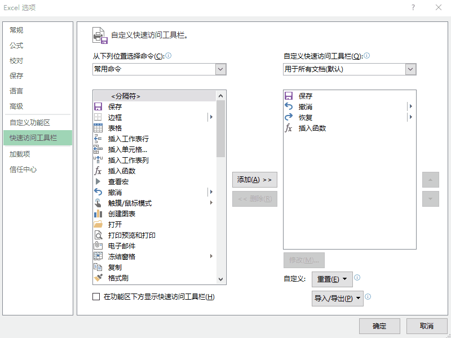The width and height of the screenshot is (451, 338).
Task: Click the << 删除(R) button
Action: (255, 199)
